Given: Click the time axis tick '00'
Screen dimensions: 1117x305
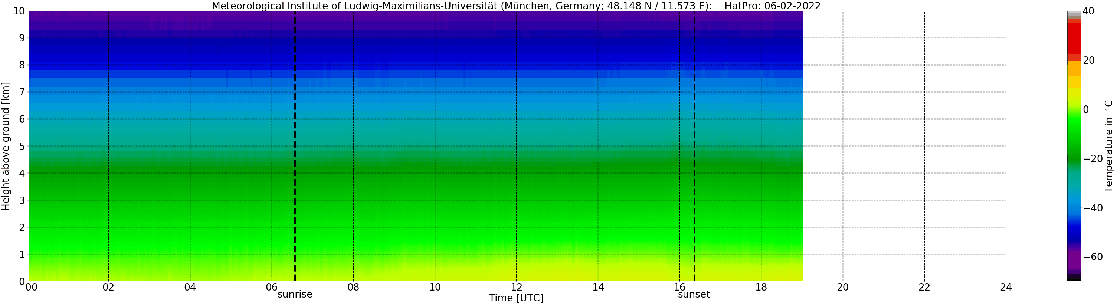Looking at the screenshot, I should tap(31, 287).
